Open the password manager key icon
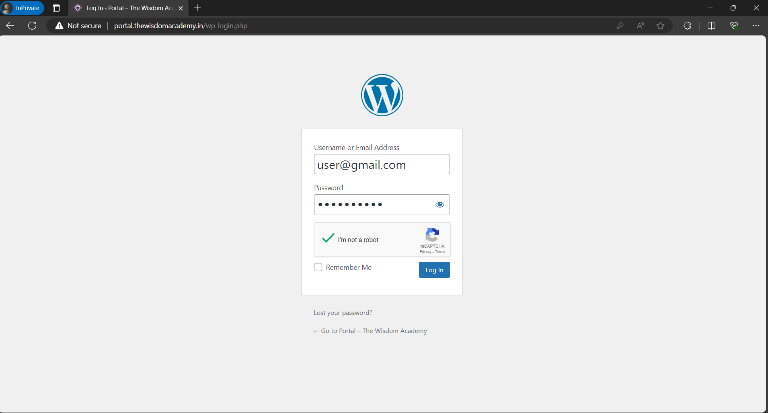Screen dimensions: 768x413 (620, 26)
